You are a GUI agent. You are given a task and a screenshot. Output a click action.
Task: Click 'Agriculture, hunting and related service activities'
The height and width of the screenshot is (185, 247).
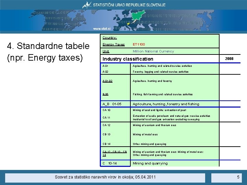[162, 66]
